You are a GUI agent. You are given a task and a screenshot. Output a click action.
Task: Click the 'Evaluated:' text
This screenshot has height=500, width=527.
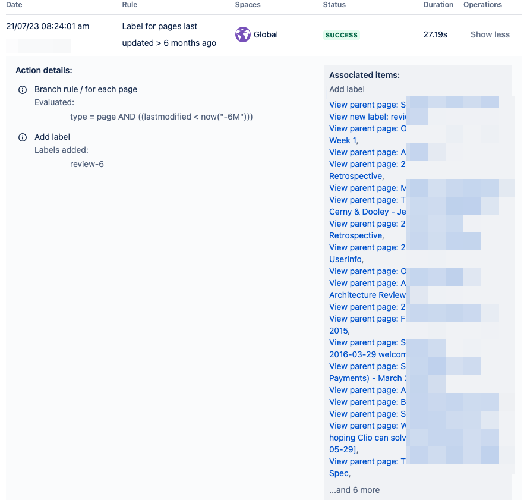[x=54, y=102]
